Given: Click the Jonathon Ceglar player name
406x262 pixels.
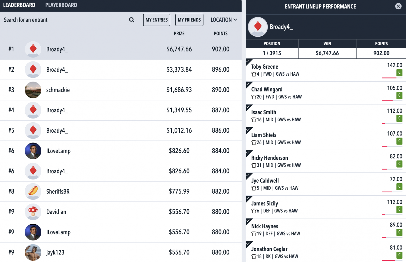Looking at the screenshot, I should coord(269,249).
